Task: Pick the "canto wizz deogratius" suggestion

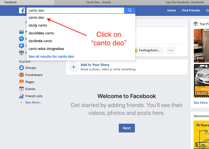Action: pyautogui.click(x=46, y=49)
